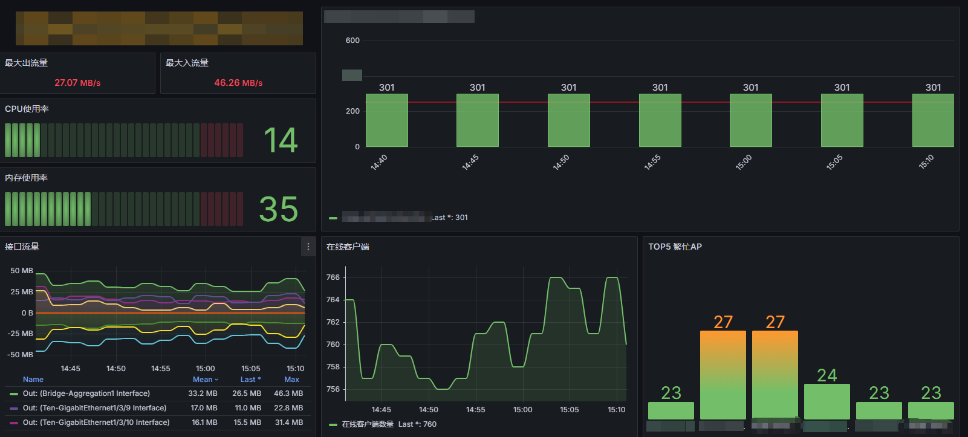Toggle 在线客户端数量 legend series
This screenshot has width=968, height=437.
tap(368, 424)
